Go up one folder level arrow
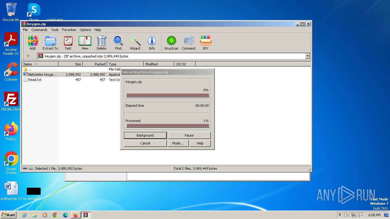The height and width of the screenshot is (219, 390). click(x=28, y=56)
